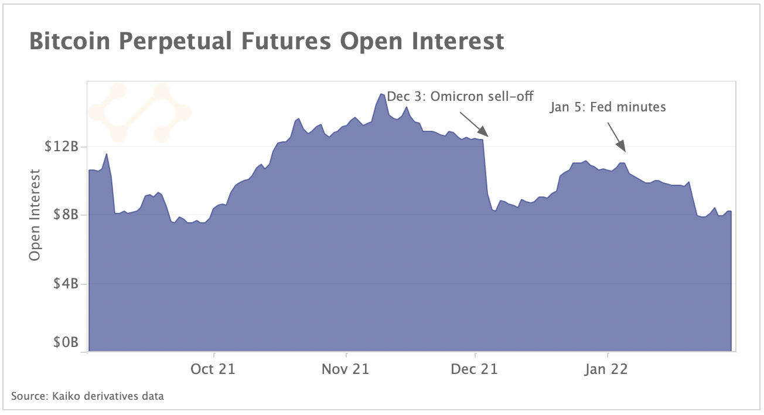Click the "Dec 3: Omicron sell-off" annotation
Image resolution: width=764 pixels, height=415 pixels.
click(x=460, y=96)
